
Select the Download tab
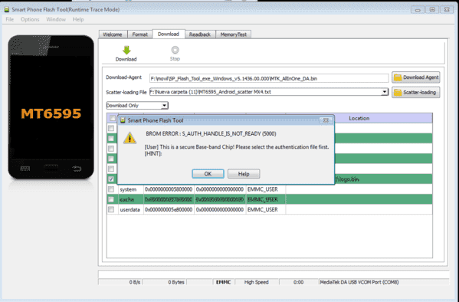coord(169,34)
